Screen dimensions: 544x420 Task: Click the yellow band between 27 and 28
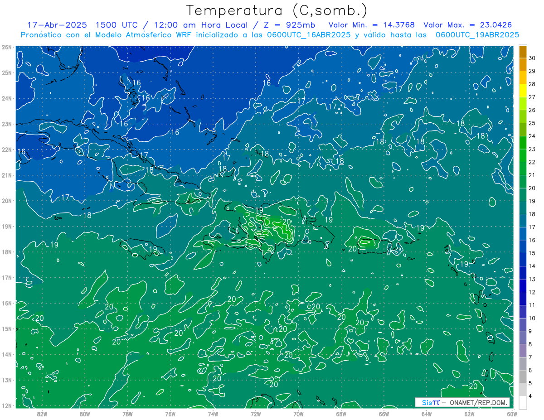click(x=523, y=91)
